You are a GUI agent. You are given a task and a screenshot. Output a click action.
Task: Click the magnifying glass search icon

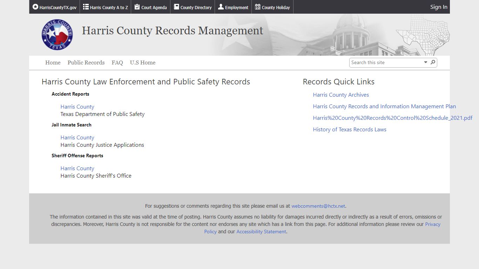433,62
